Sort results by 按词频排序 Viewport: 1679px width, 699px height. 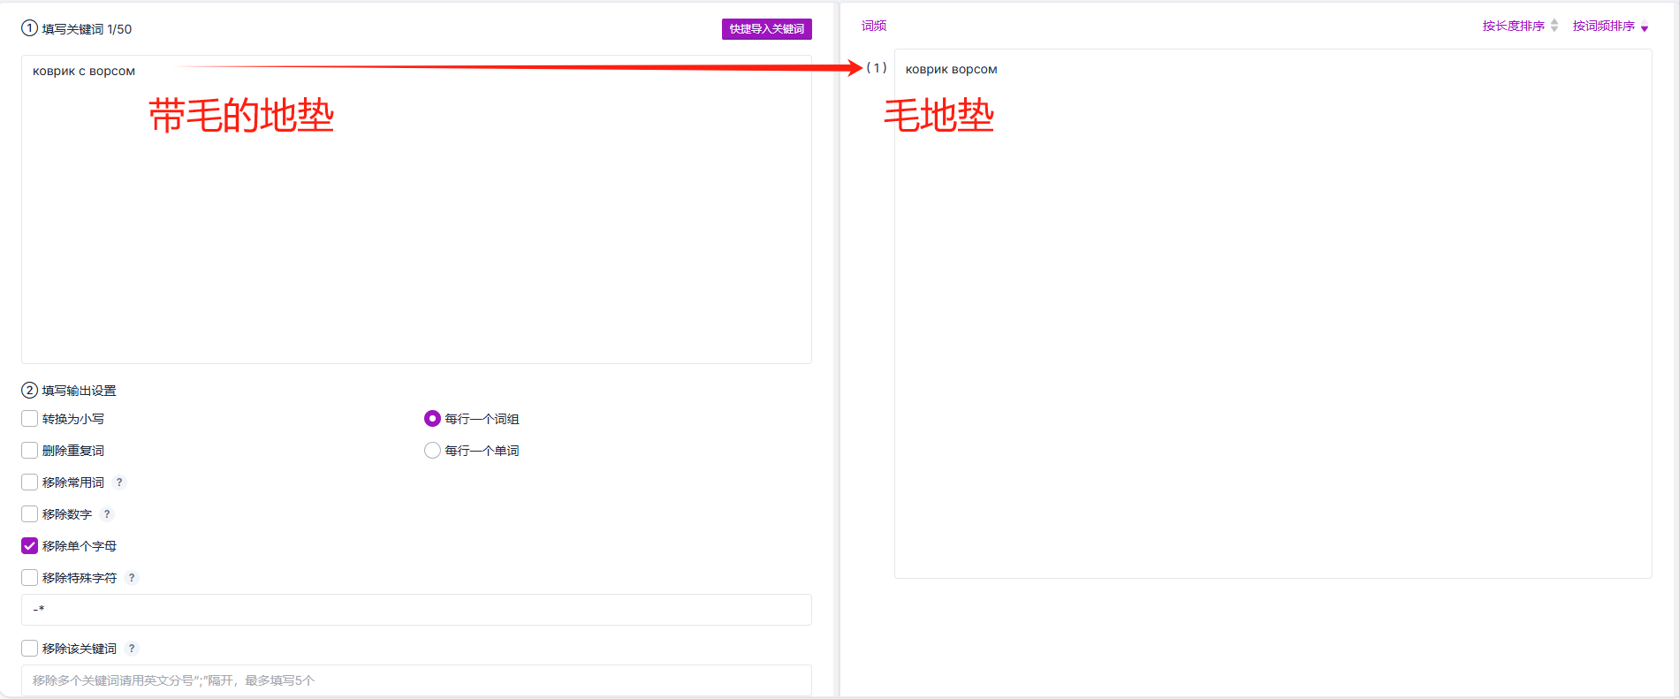1603,27
